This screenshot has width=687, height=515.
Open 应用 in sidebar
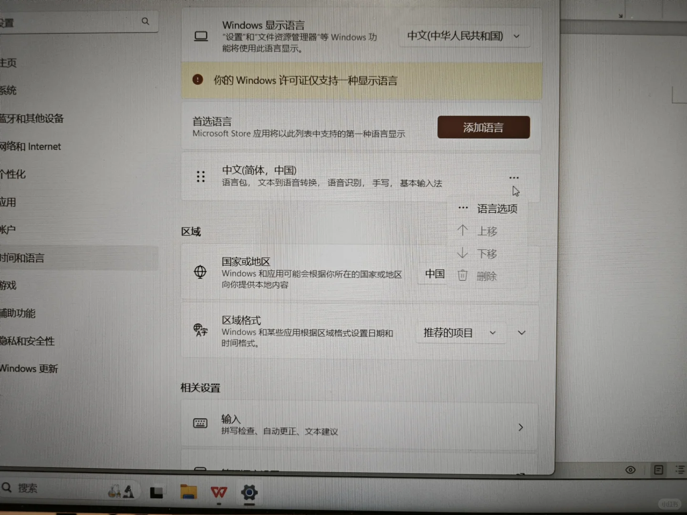pos(8,202)
